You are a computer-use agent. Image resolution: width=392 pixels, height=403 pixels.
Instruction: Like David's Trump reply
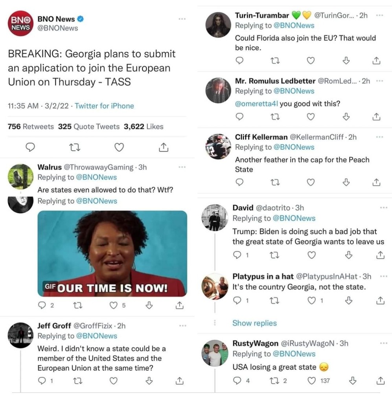(x=311, y=255)
